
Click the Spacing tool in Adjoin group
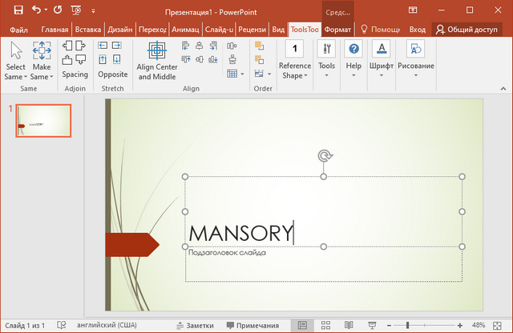75,74
